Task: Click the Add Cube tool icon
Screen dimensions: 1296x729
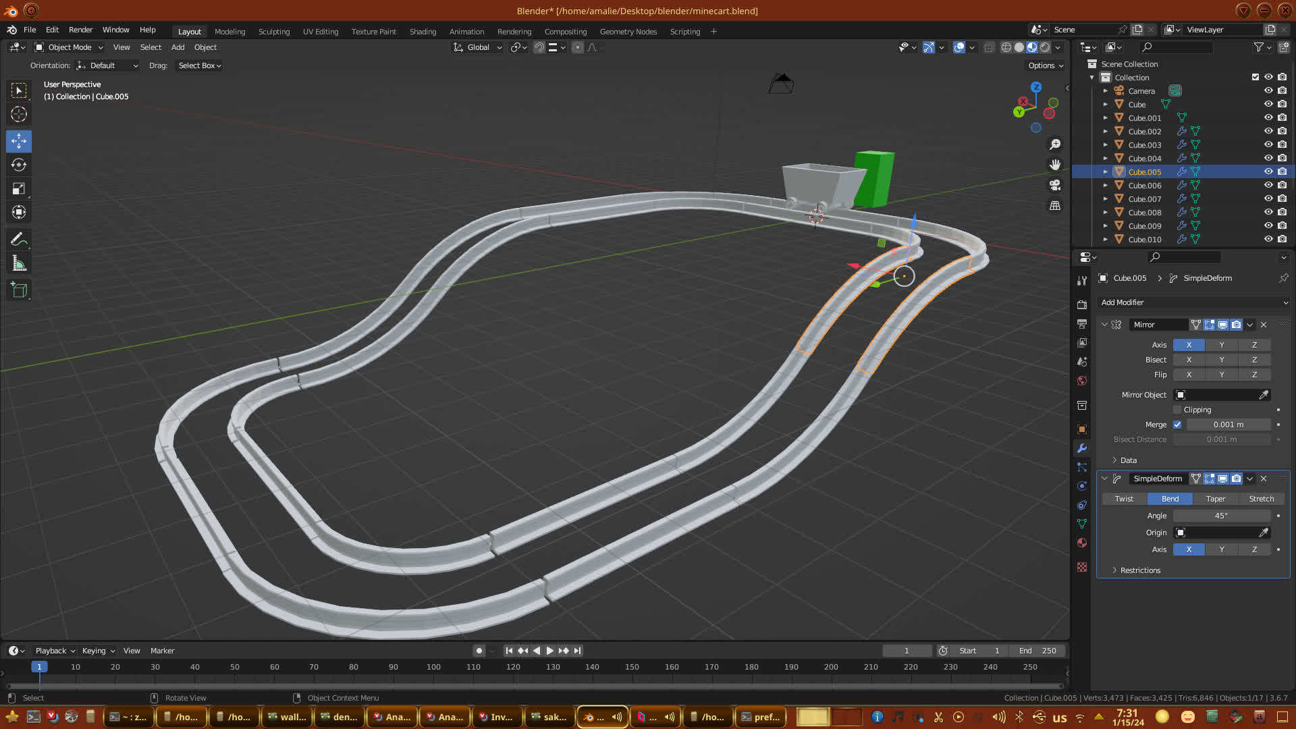Action: pos(19,290)
